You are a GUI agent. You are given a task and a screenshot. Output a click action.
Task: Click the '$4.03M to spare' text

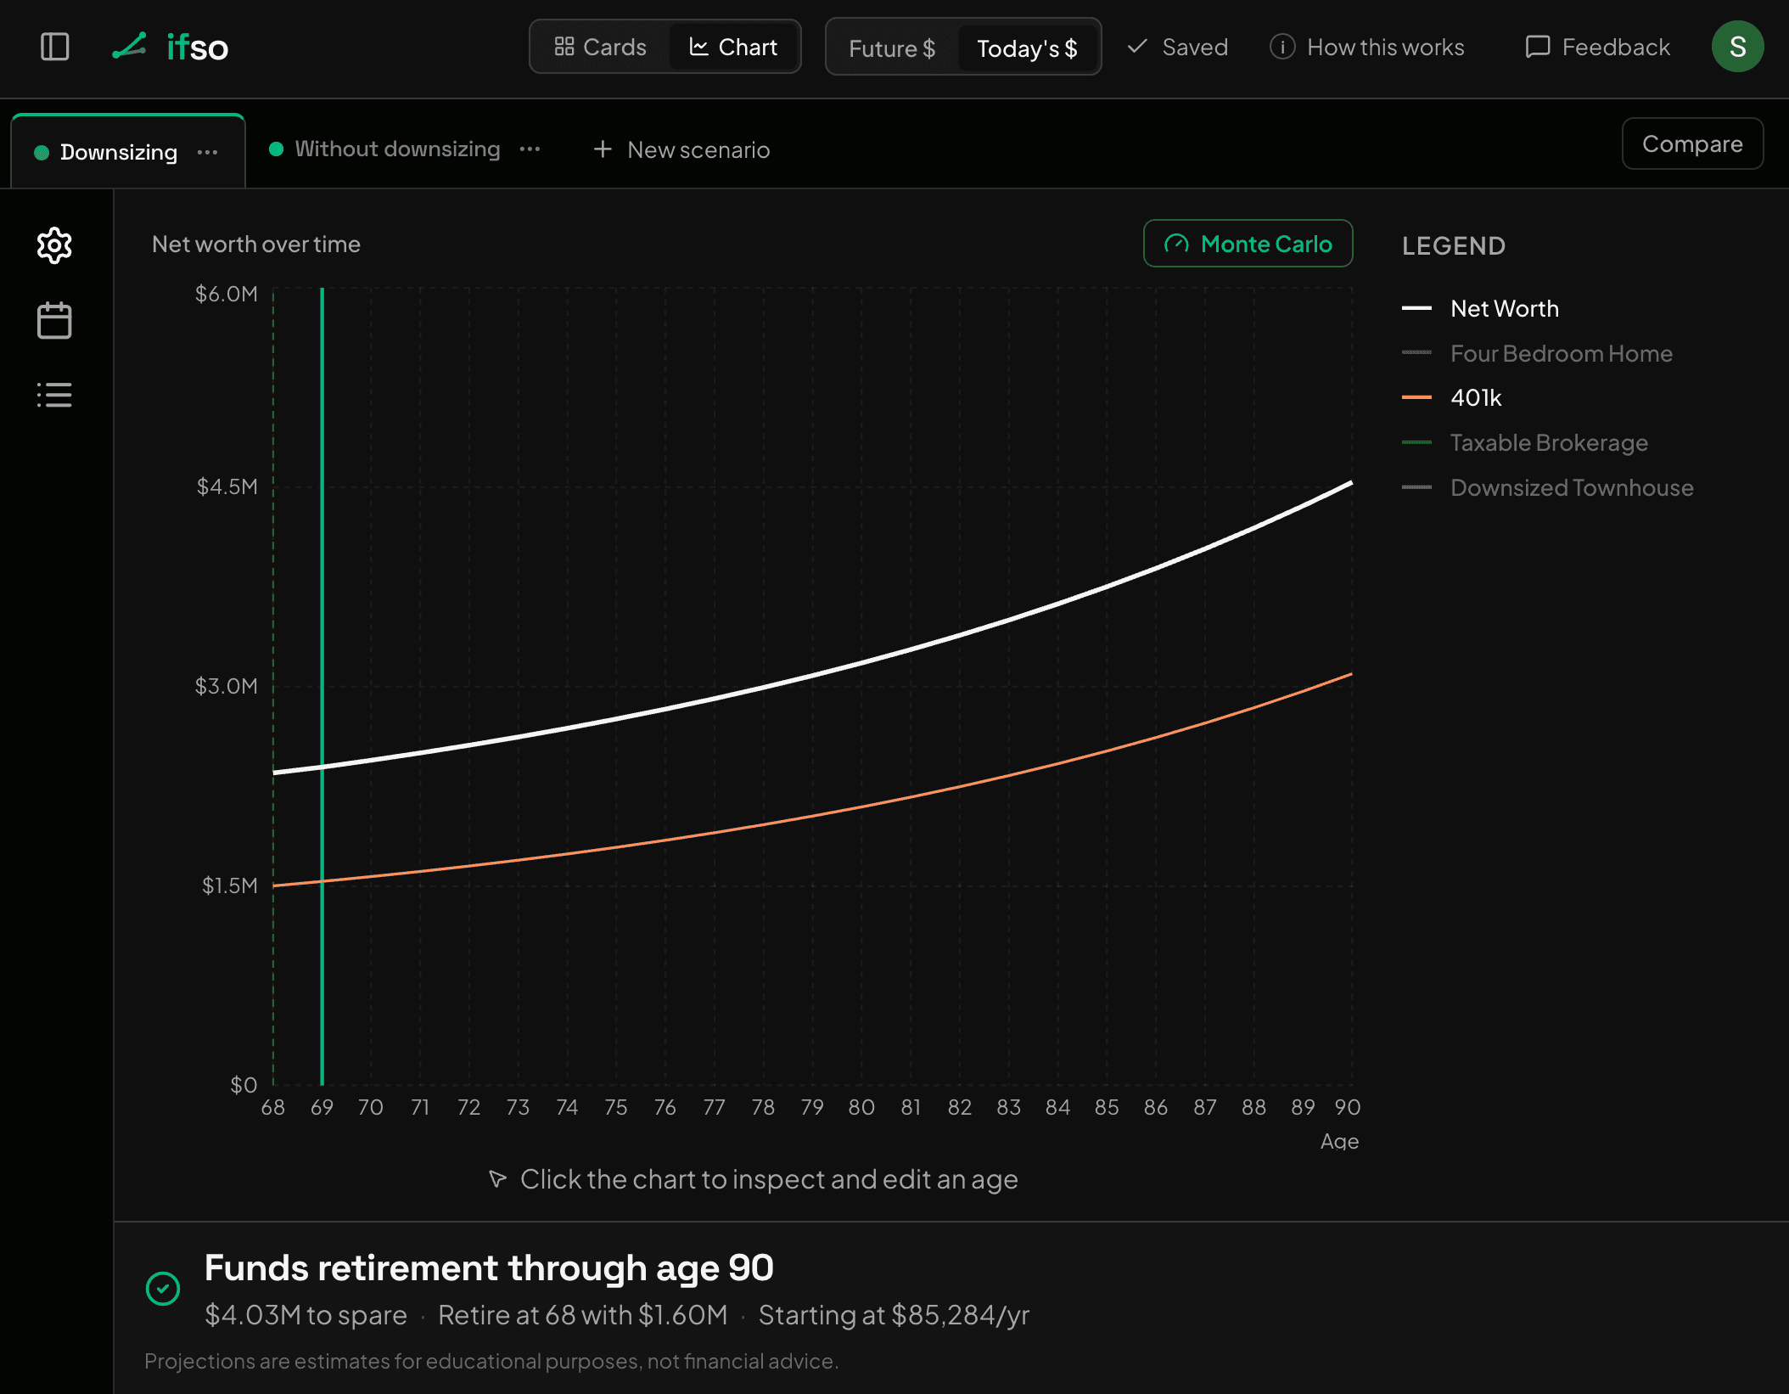tap(306, 1315)
